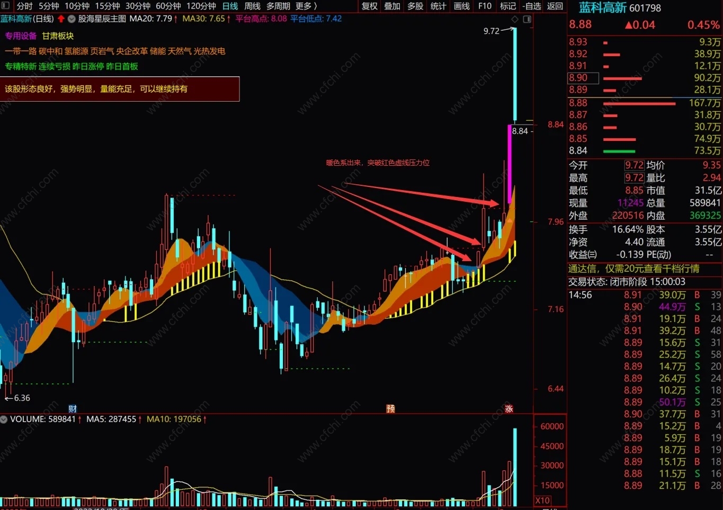Click the 甘肃板块 region tag
This screenshot has width=723, height=510.
pyautogui.click(x=58, y=36)
